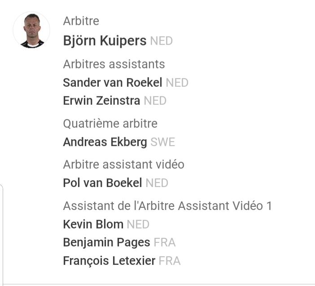The height and width of the screenshot is (286, 315).
Task: Click François Letexier's name
Action: pos(109,260)
